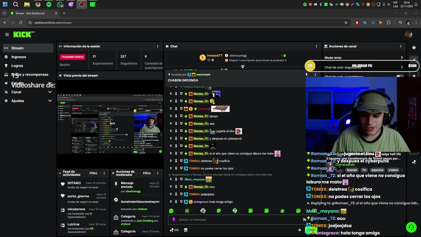Open pinned message options menu
This screenshot has width=421, height=237.
(x=315, y=75)
